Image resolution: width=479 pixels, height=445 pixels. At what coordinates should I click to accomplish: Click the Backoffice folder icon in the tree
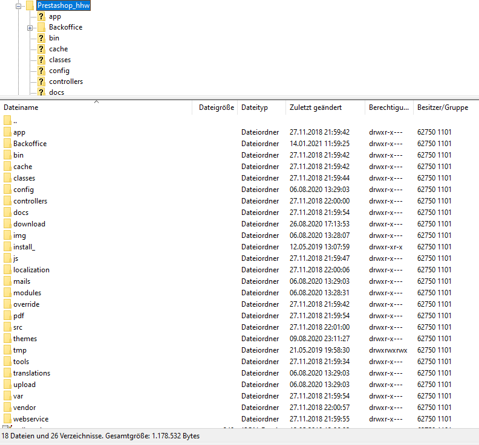pyautogui.click(x=41, y=27)
